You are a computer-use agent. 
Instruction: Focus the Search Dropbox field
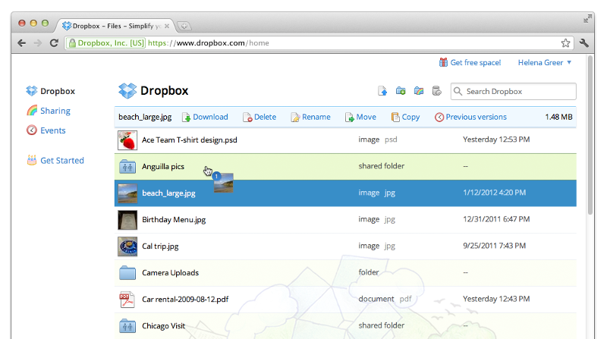[x=514, y=91]
